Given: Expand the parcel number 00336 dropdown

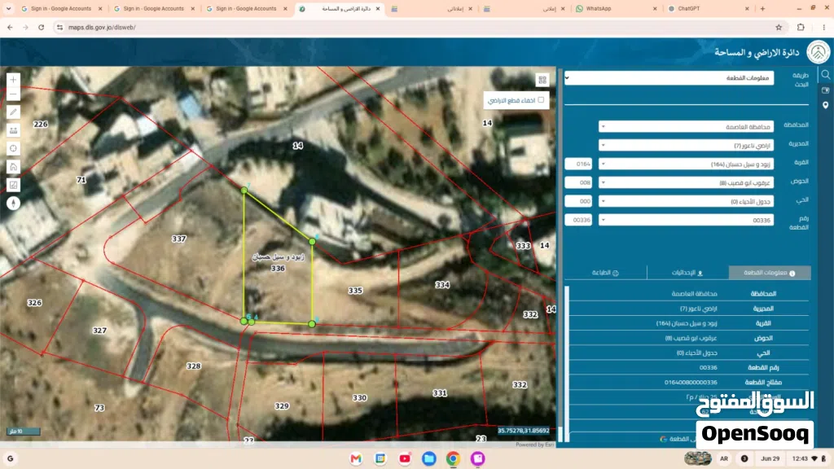Looking at the screenshot, I should pos(686,220).
